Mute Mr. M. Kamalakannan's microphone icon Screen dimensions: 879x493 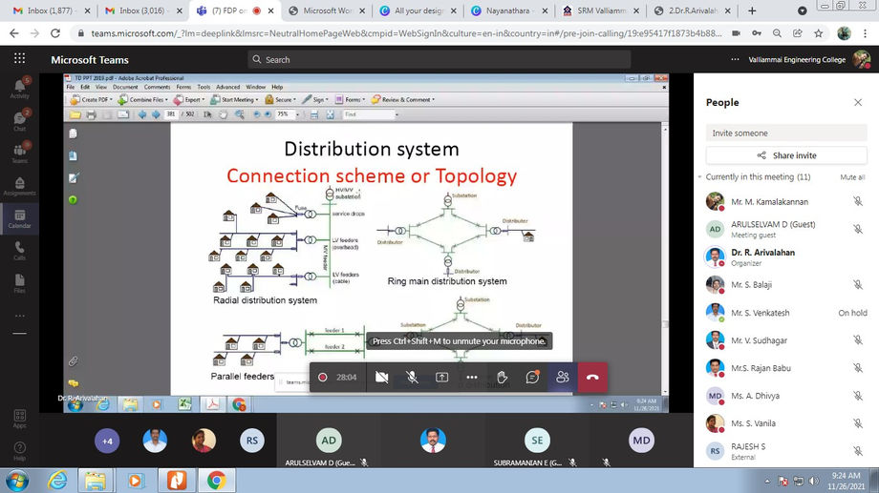pyautogui.click(x=858, y=201)
